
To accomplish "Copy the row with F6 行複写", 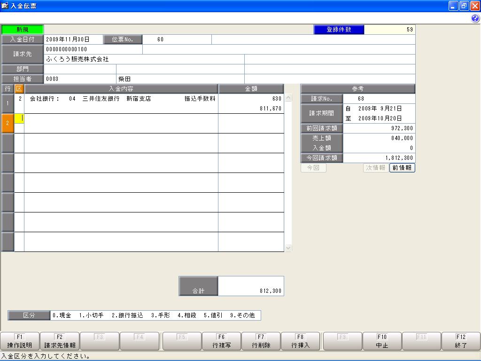I will [x=222, y=341].
